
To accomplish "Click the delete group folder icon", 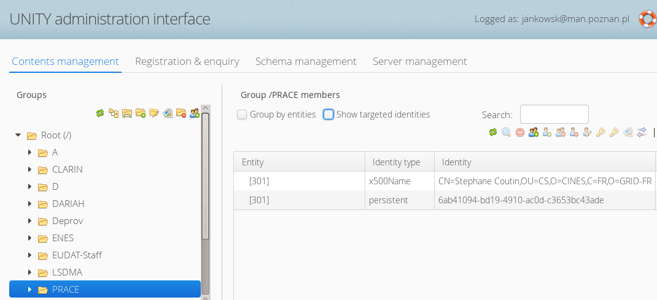I will point(181,113).
